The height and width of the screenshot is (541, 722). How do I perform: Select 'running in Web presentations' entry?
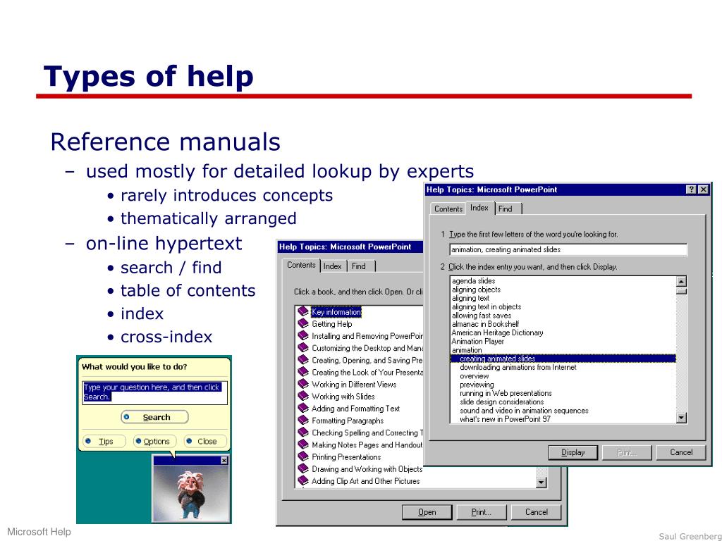click(506, 393)
